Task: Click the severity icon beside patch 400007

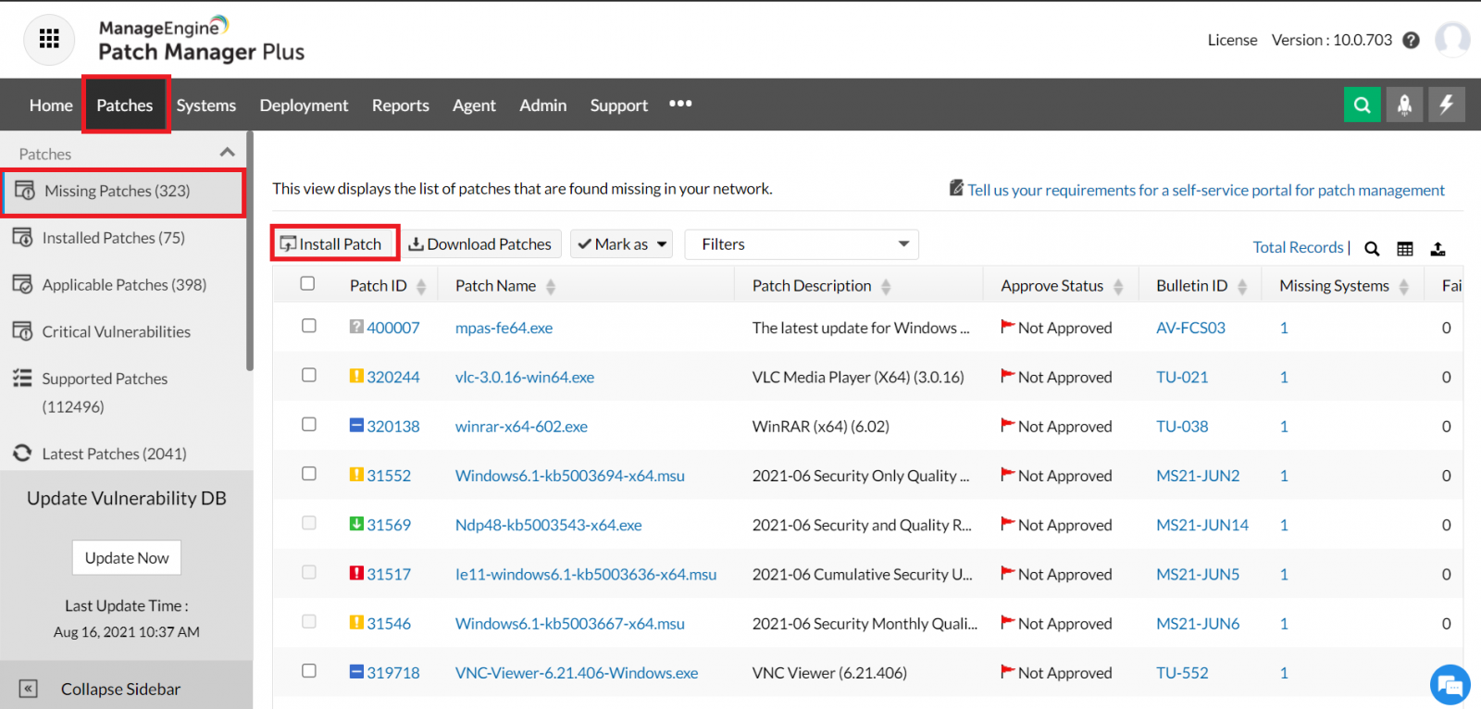Action: [x=356, y=327]
